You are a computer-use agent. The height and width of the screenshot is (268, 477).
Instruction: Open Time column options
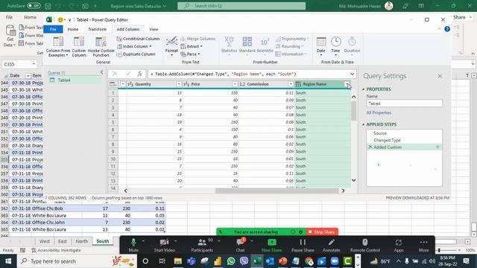[x=335, y=46]
